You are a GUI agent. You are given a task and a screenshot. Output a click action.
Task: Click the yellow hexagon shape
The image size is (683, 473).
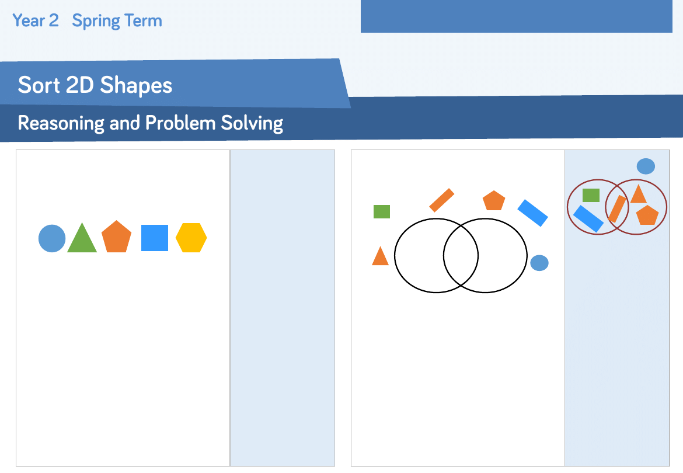[191, 238]
